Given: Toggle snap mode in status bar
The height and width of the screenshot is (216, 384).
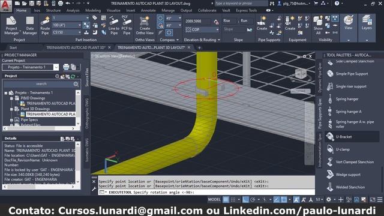Looking at the screenshot, I should (x=233, y=200).
